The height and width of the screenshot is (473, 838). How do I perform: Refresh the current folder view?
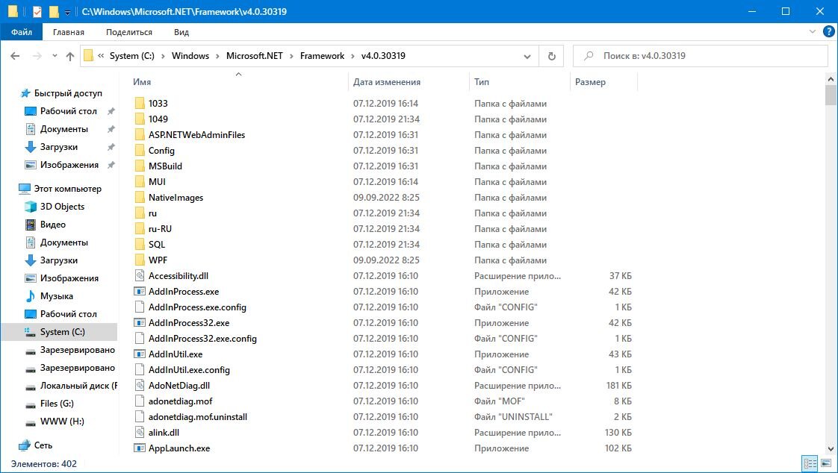(x=551, y=55)
